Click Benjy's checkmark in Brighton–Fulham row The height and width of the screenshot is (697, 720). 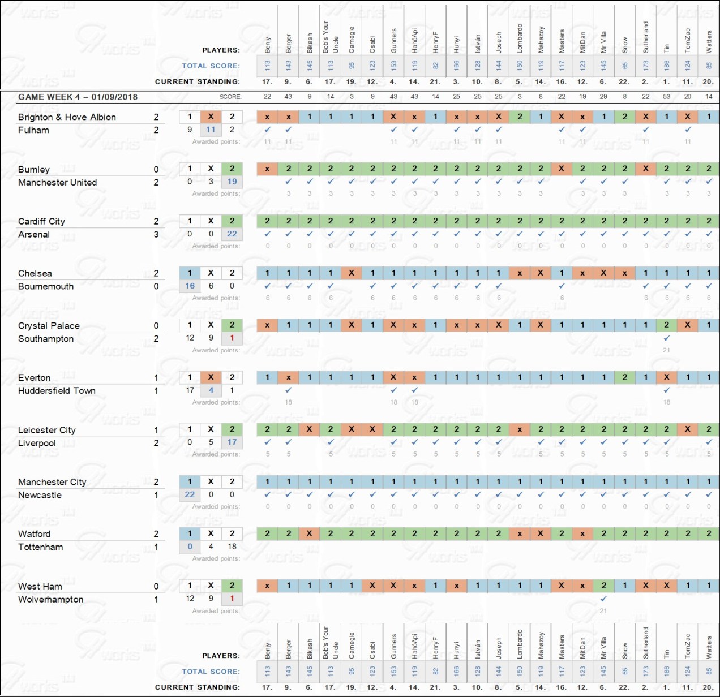267,130
